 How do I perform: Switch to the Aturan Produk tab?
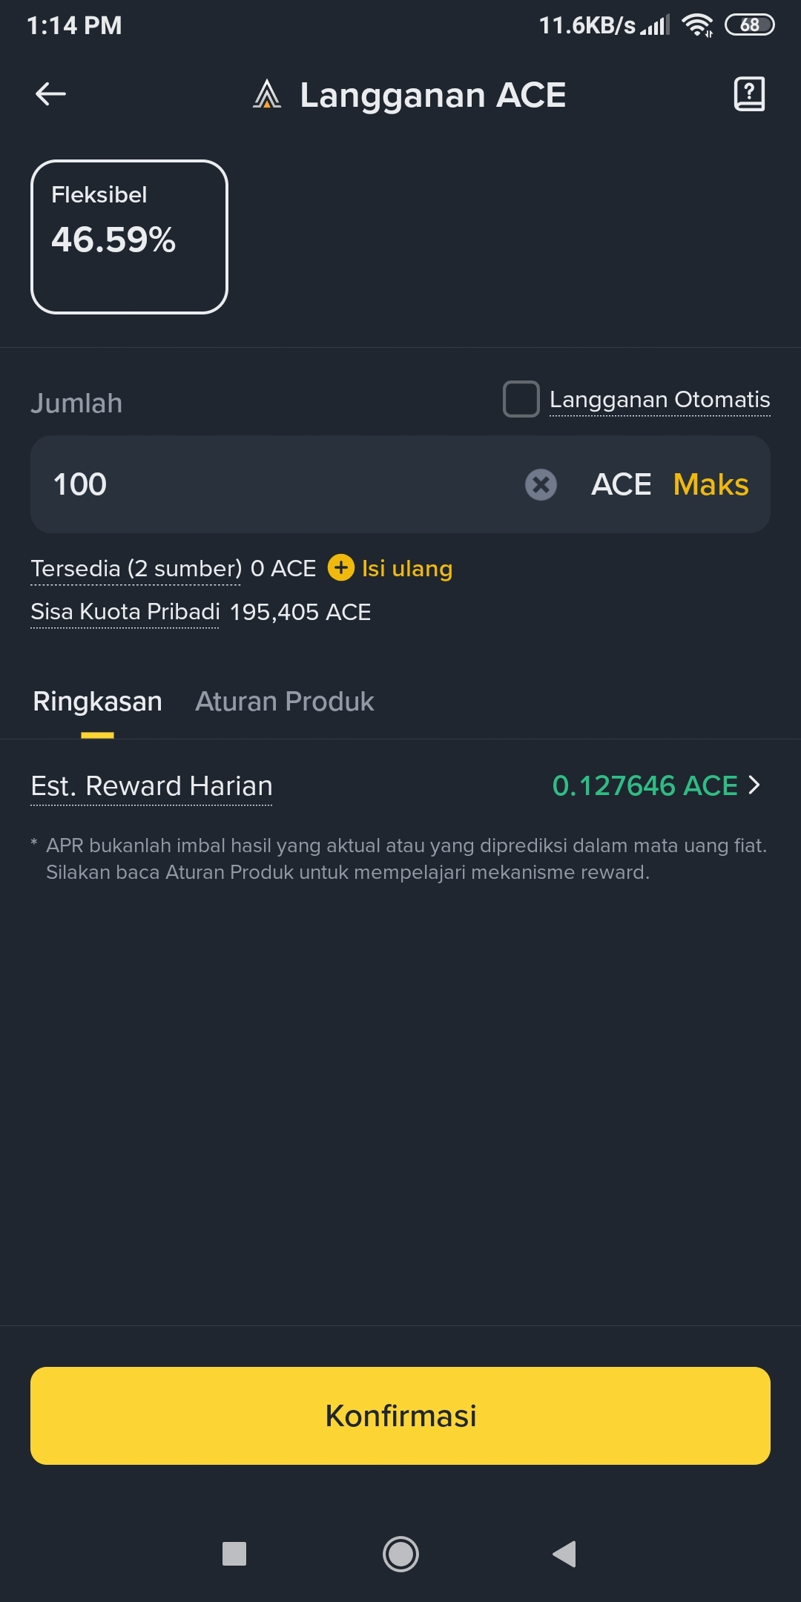(x=285, y=702)
